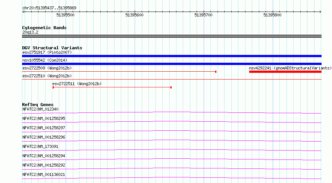Click the magenta intron line of NM_012340
The image size is (332, 183).
172,112
